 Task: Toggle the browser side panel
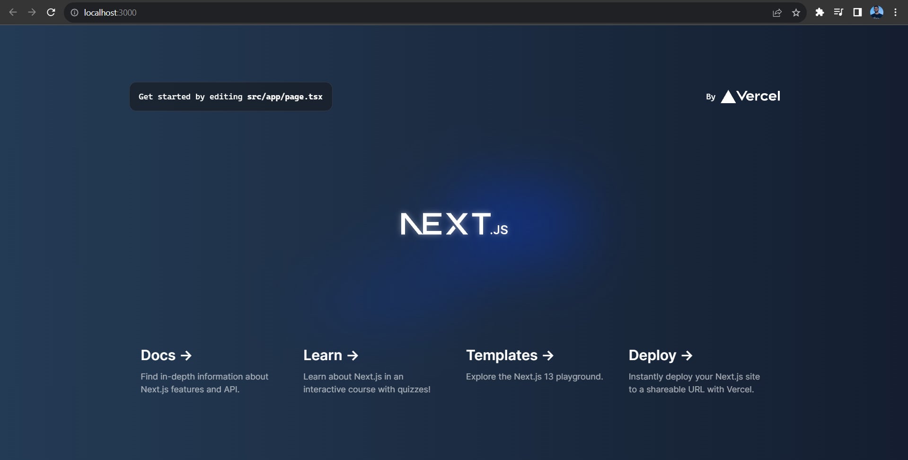click(857, 12)
